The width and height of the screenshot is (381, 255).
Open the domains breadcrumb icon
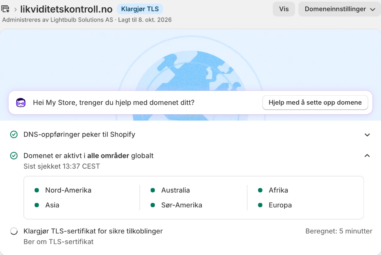pyautogui.click(x=5, y=9)
